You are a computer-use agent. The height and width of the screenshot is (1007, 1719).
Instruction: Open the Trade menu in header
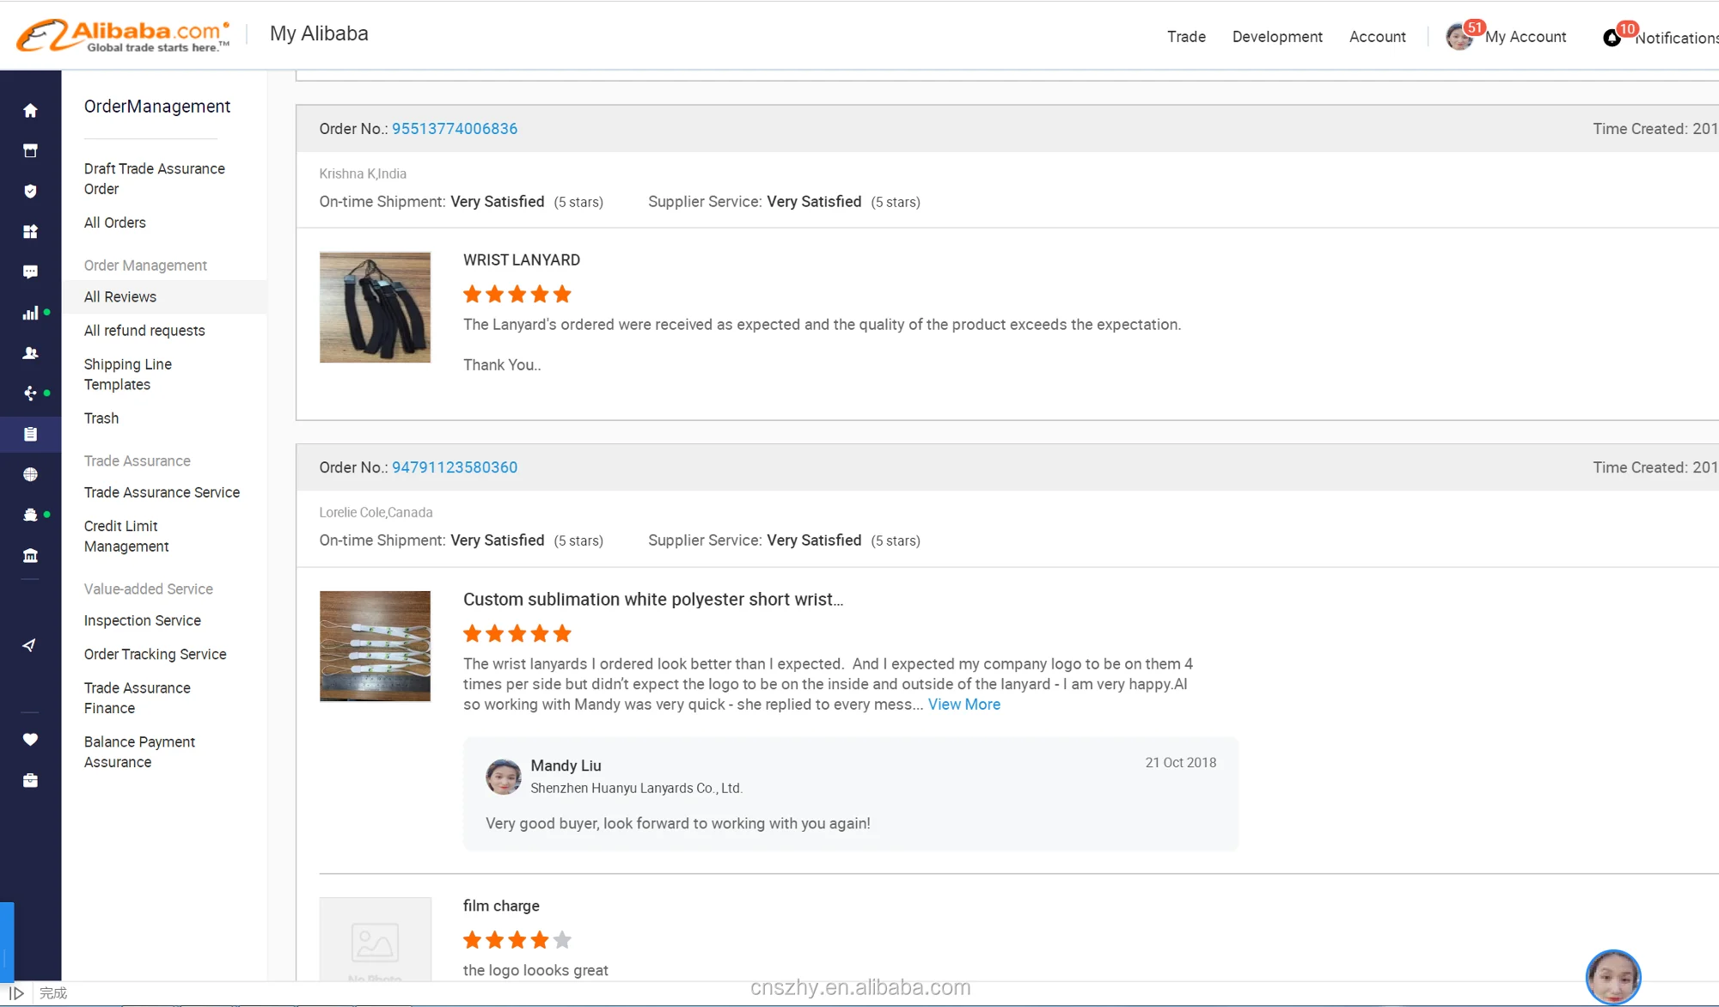coord(1186,37)
